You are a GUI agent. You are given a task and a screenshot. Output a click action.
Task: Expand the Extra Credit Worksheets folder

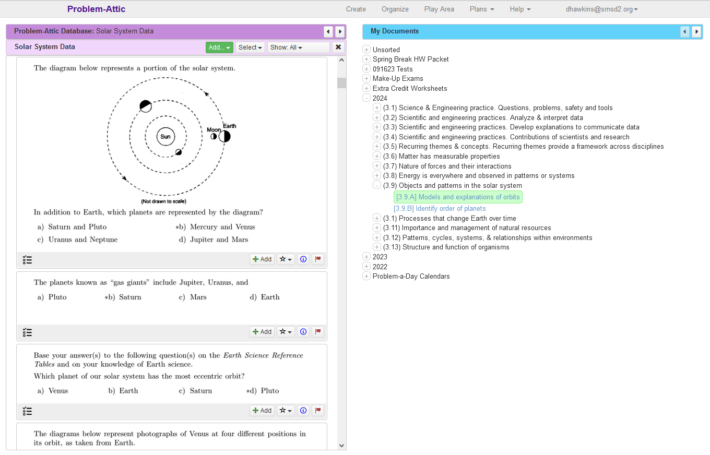click(366, 89)
